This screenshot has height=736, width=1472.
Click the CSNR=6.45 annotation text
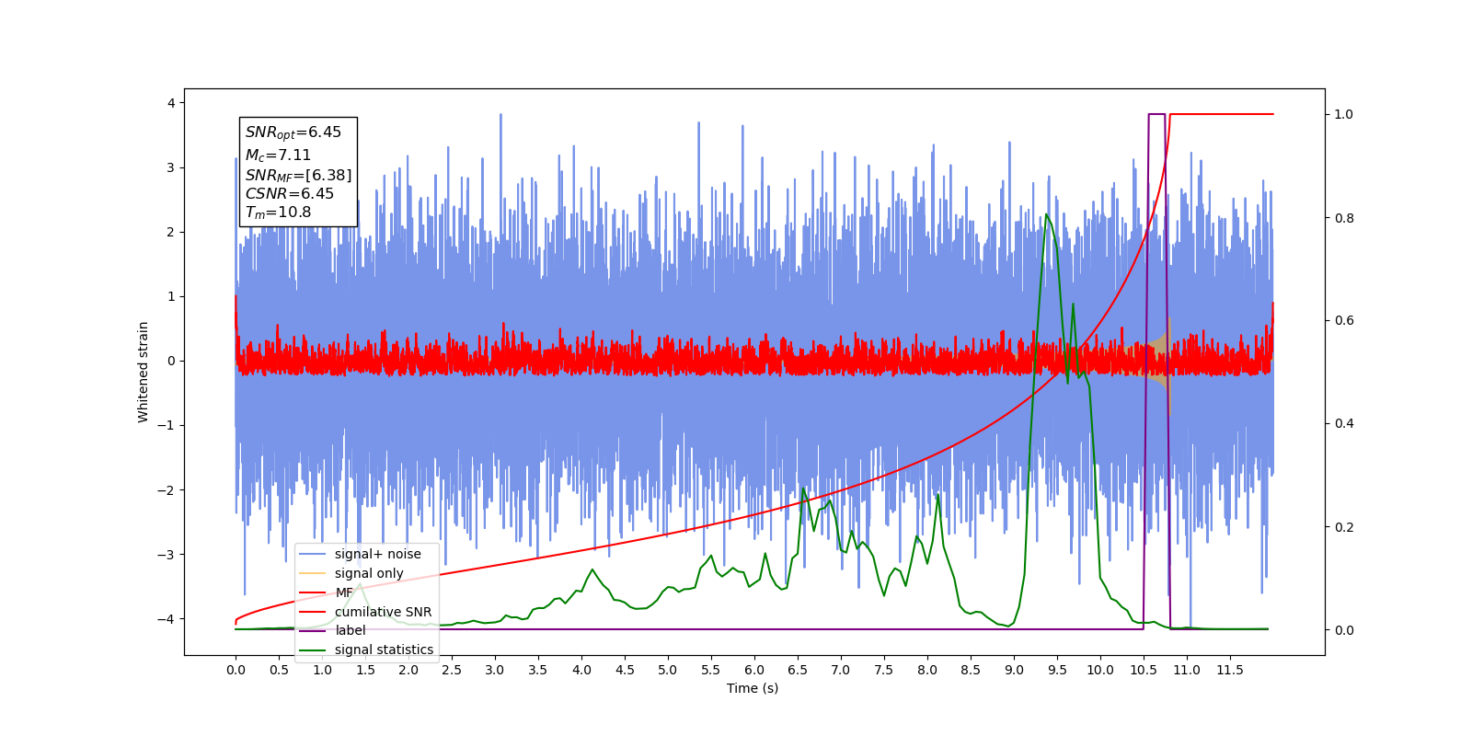[289, 193]
